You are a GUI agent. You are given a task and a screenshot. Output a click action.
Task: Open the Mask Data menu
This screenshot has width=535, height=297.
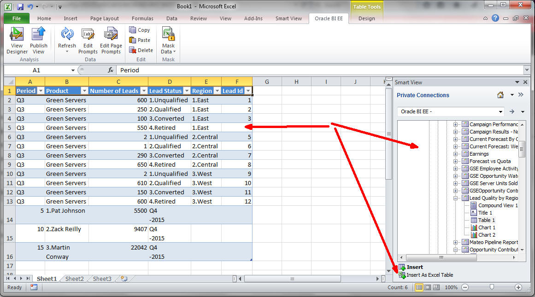pyautogui.click(x=168, y=41)
